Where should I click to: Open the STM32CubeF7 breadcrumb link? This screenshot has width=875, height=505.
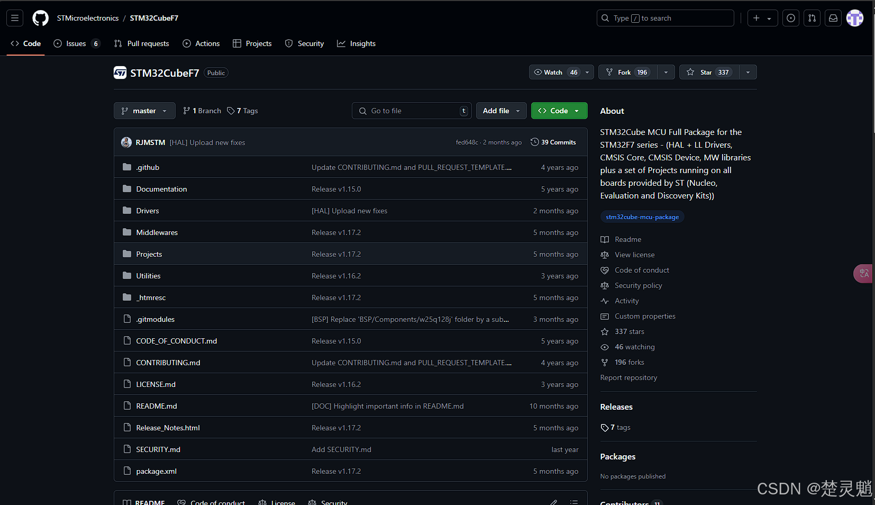(154, 18)
